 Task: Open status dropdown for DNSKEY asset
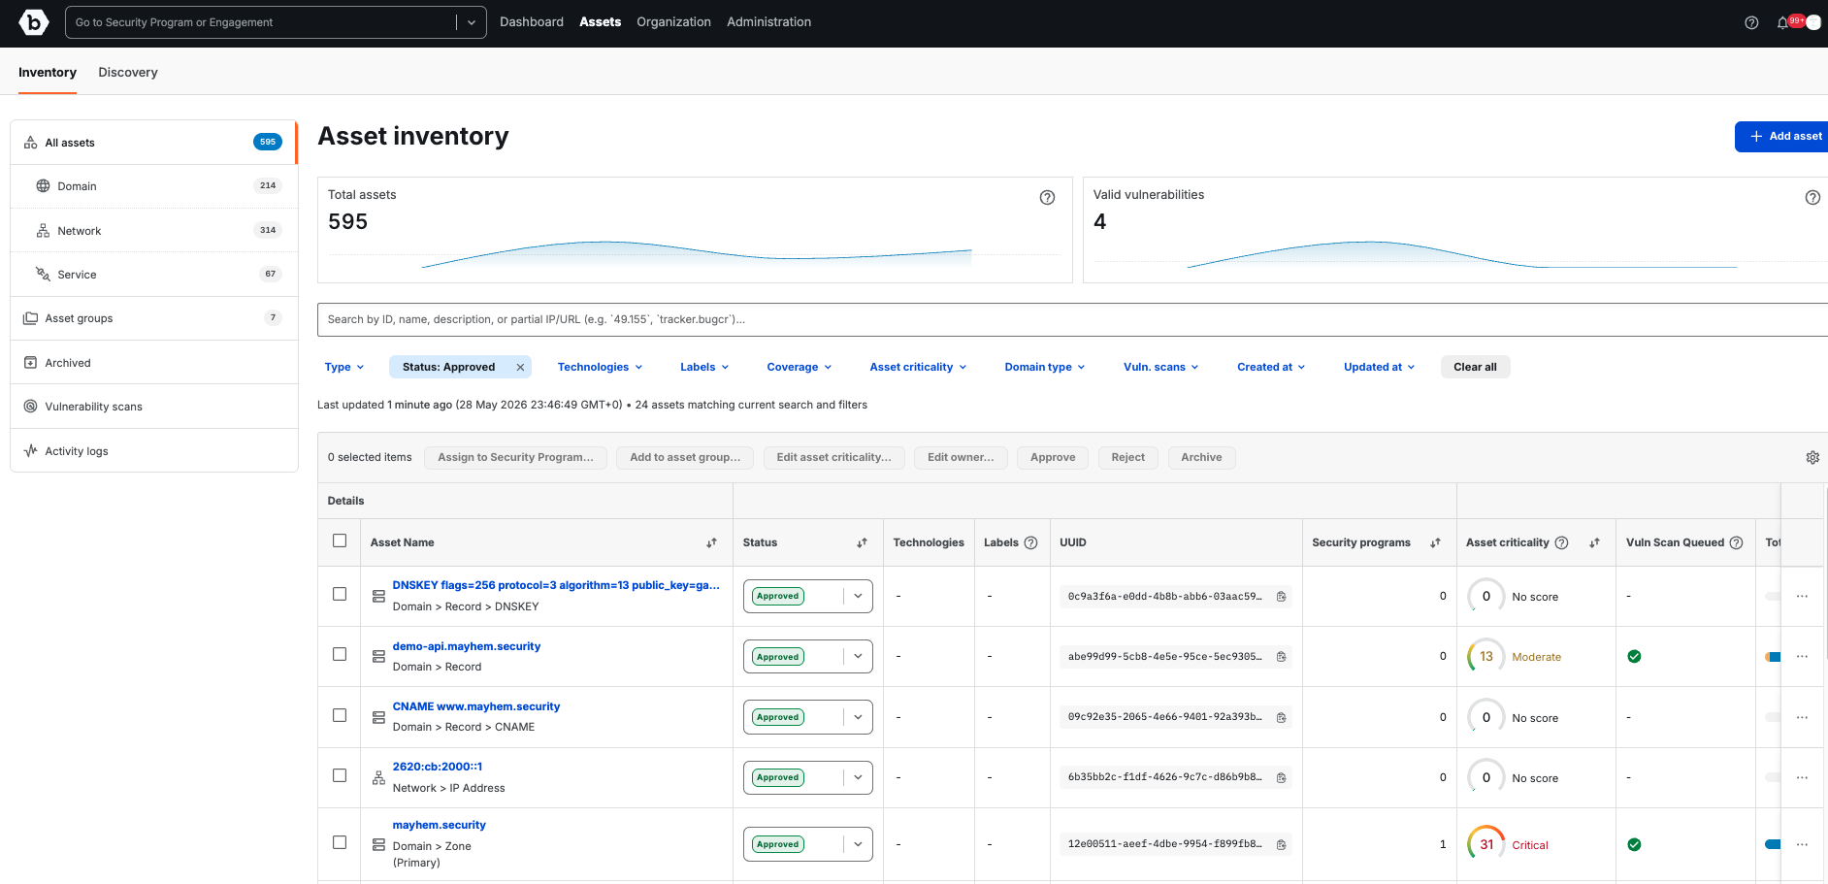(x=858, y=596)
